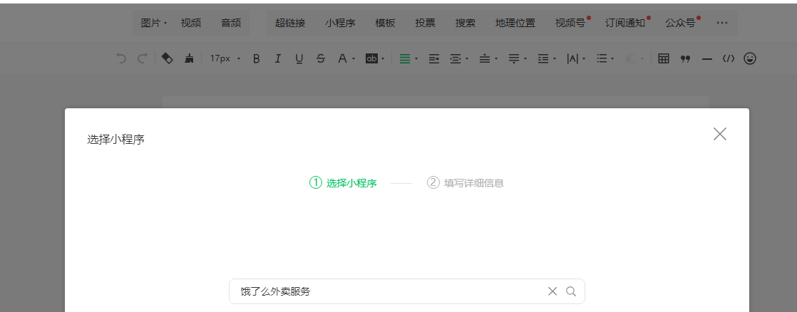
Task: Open the both-sides indent dropdown
Action: (459, 58)
